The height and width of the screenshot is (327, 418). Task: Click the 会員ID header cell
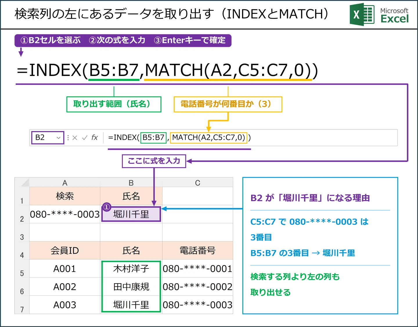pyautogui.click(x=65, y=250)
